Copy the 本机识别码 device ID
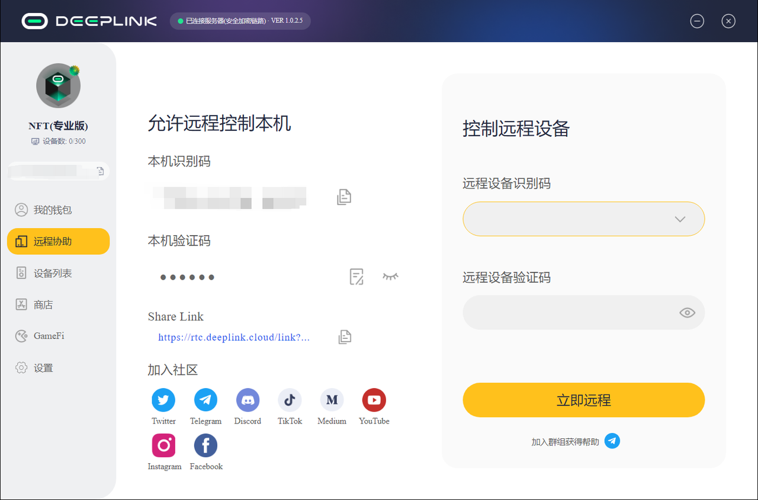Image resolution: width=758 pixels, height=500 pixels. (344, 197)
